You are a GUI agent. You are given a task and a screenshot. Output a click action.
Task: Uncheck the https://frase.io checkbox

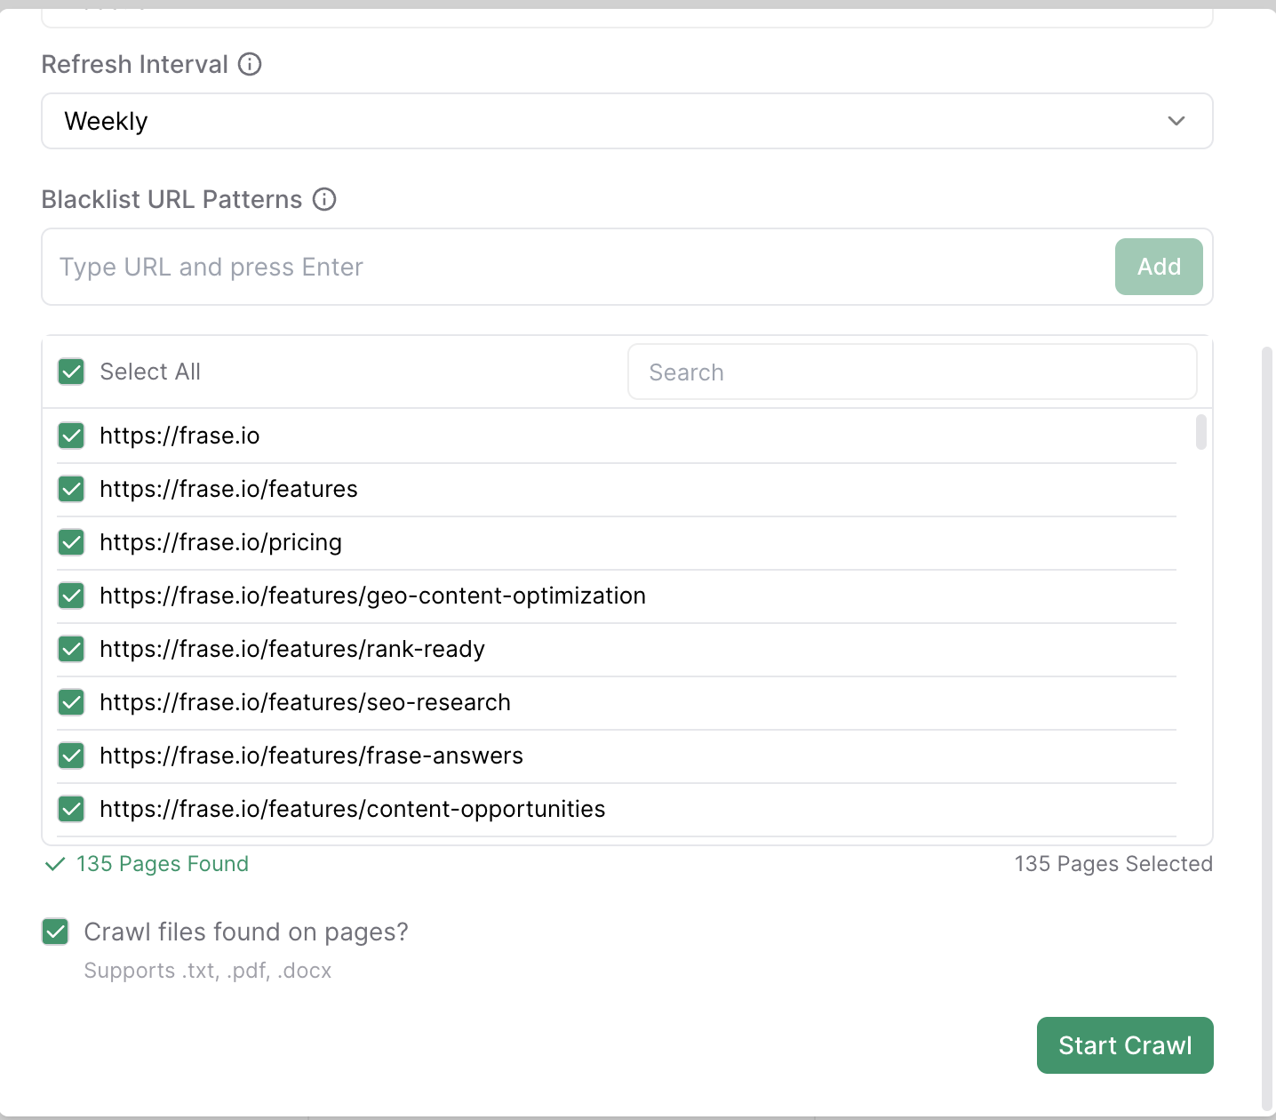point(71,436)
